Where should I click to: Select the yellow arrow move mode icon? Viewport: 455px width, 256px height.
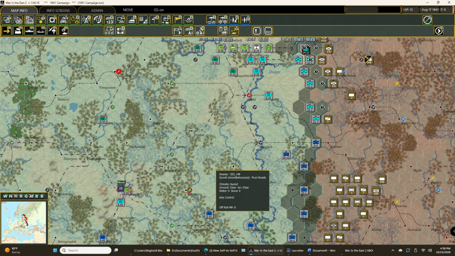pyautogui.click(x=7, y=31)
